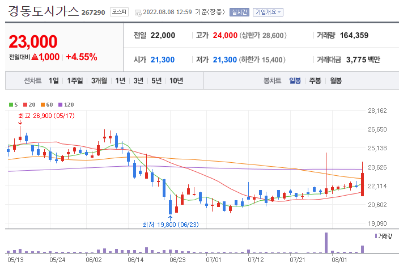Click the 06/23 date axis label
The width and height of the screenshot is (399, 266).
[177, 260]
